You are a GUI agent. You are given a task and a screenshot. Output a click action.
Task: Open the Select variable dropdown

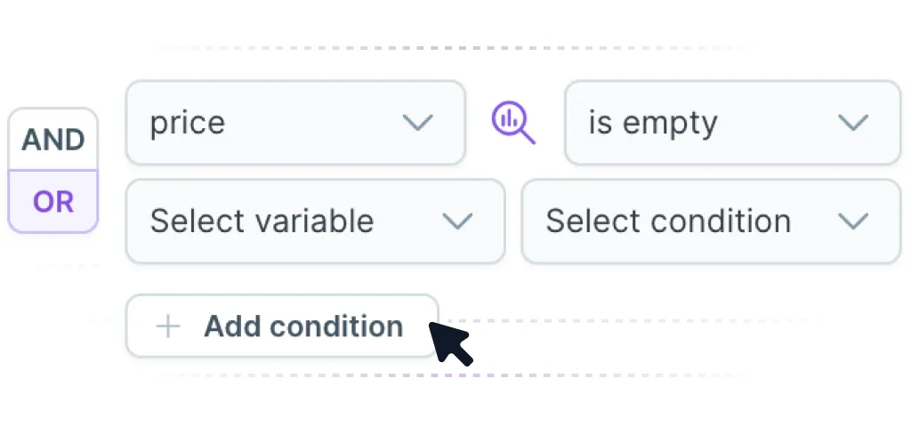tap(316, 222)
